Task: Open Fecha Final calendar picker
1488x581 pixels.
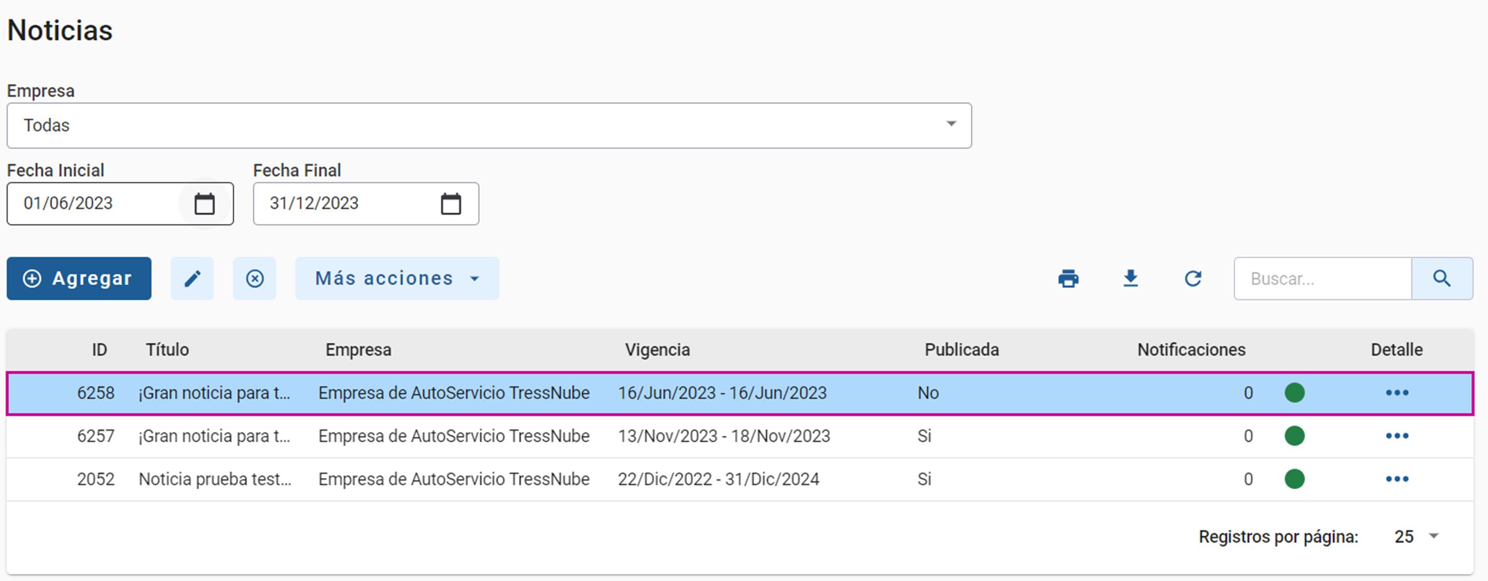Action: pos(450,204)
